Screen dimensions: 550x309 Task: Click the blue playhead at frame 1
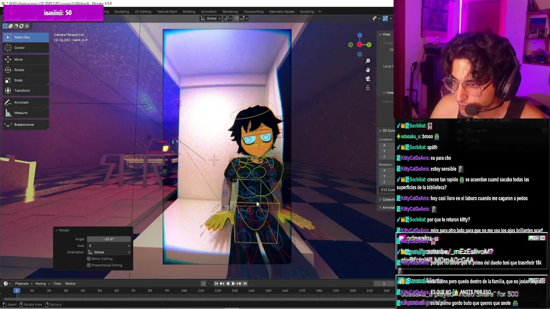click(16, 291)
